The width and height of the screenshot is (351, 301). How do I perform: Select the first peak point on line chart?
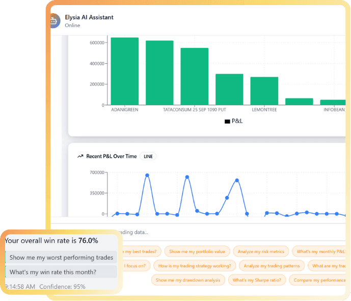tap(147, 175)
